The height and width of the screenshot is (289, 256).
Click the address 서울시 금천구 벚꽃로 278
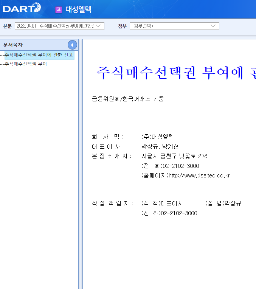pos(174,156)
